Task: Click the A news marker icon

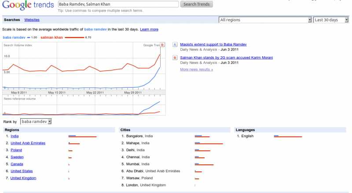Action: pyautogui.click(x=175, y=45)
